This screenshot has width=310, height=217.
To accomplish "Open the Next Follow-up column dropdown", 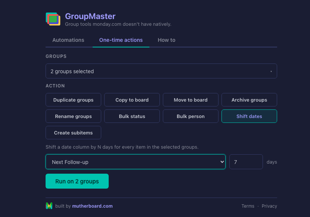I will click(136, 162).
